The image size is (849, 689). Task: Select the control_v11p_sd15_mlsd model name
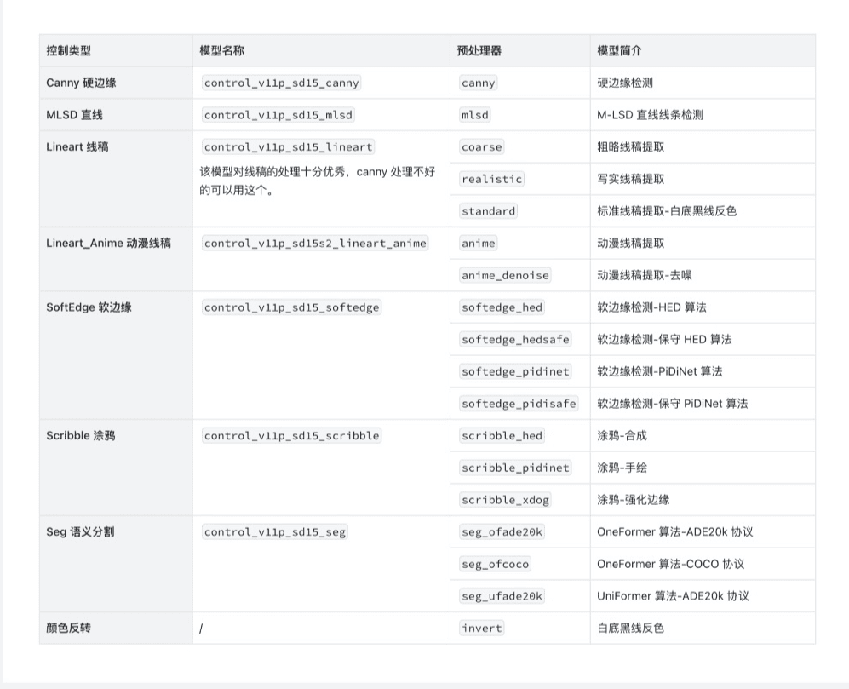pos(278,115)
